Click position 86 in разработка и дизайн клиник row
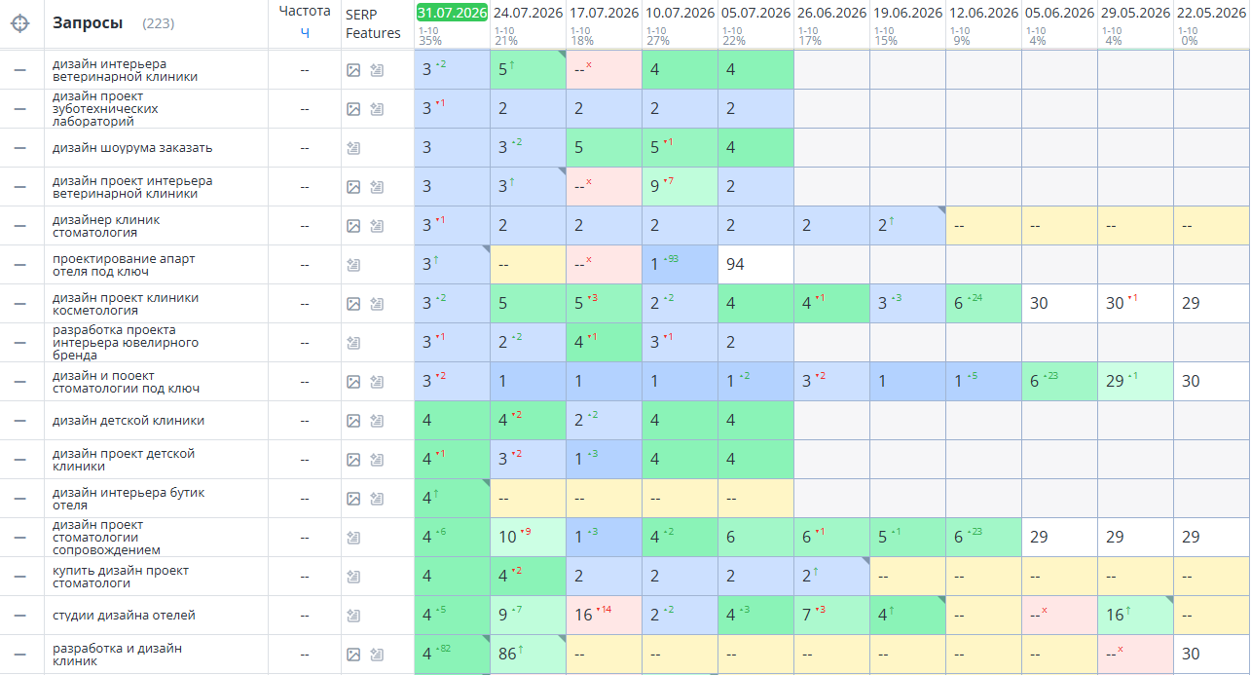Screen dimensions: 1251x675 click(507, 654)
